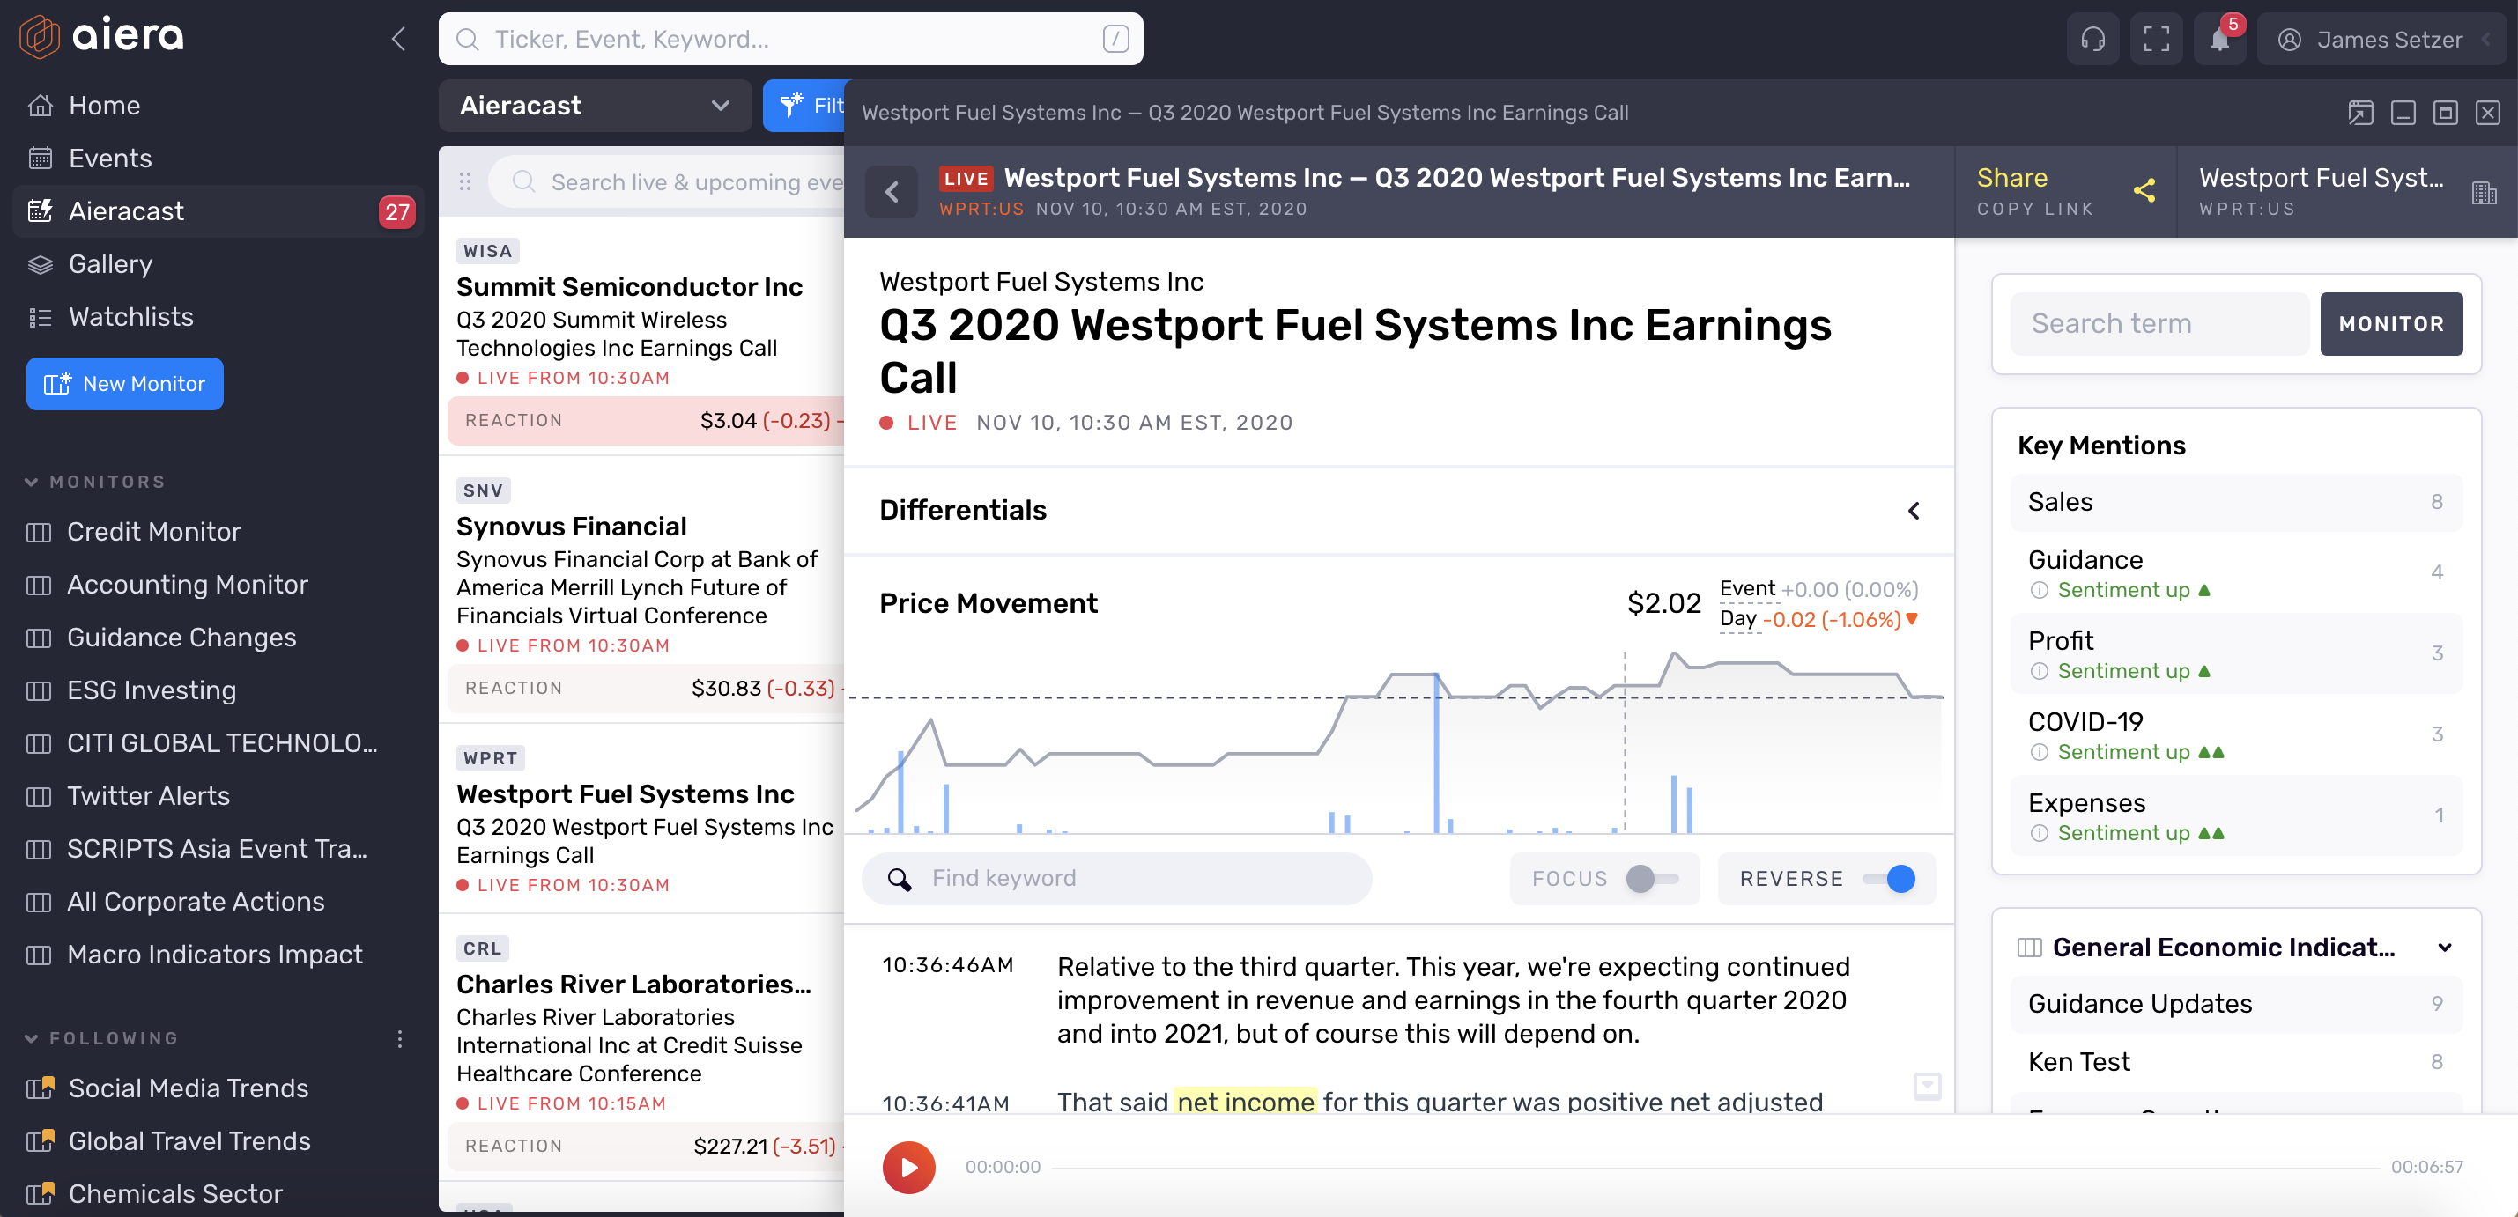
Task: Select COVID-19 key mention
Action: [2235, 734]
